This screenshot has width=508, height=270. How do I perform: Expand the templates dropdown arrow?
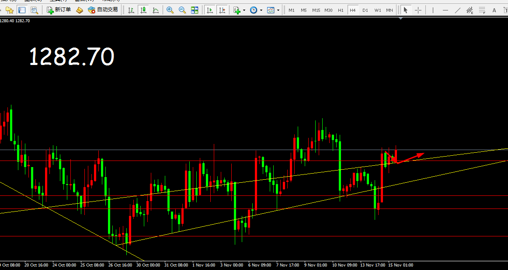click(x=278, y=10)
